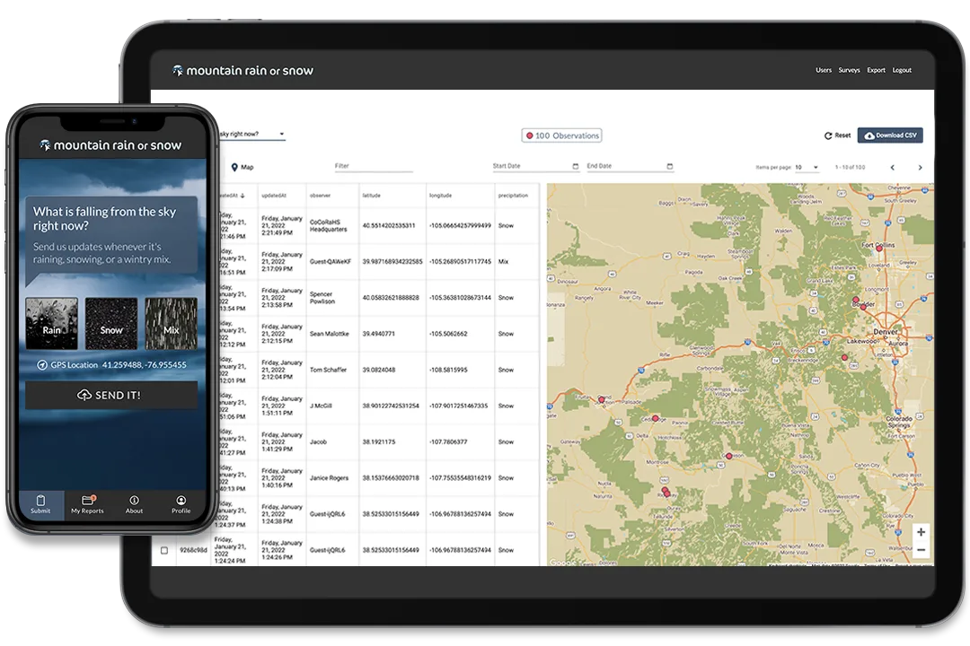Select the Rain thumbnail on phone
The width and height of the screenshot is (970, 646).
coord(52,323)
